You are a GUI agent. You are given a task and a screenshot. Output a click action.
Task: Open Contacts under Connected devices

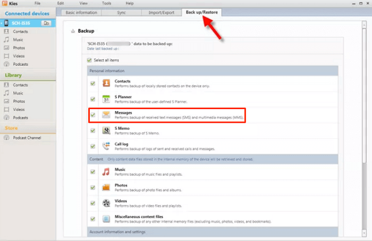pyautogui.click(x=20, y=31)
